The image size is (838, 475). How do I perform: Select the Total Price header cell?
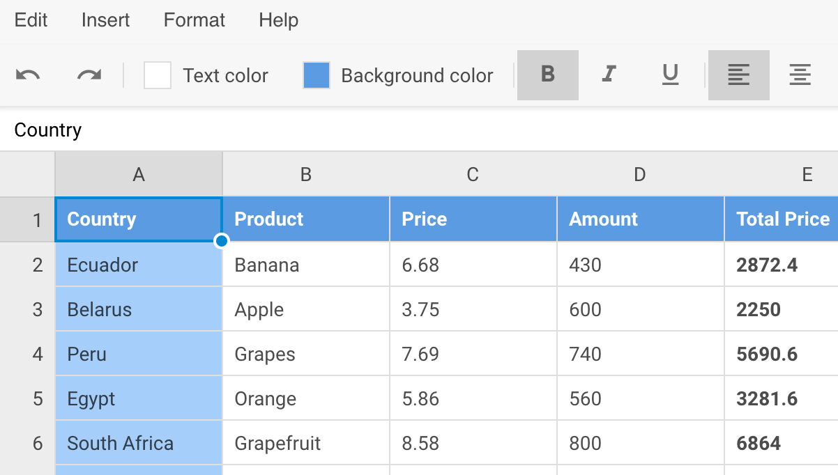coord(781,219)
